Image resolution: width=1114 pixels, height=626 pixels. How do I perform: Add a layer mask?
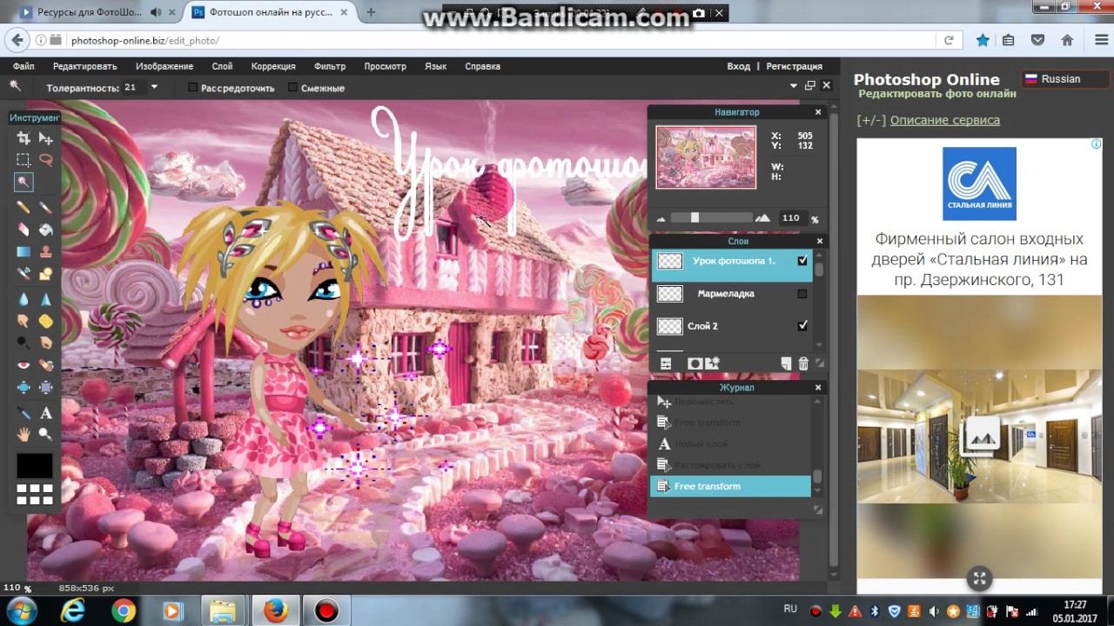[695, 364]
